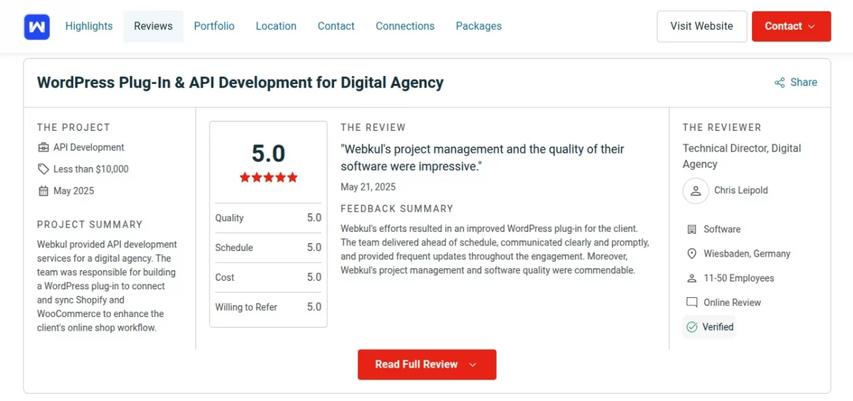
Task: Click the FEEDBACK SUMMARY heading
Action: pos(397,209)
